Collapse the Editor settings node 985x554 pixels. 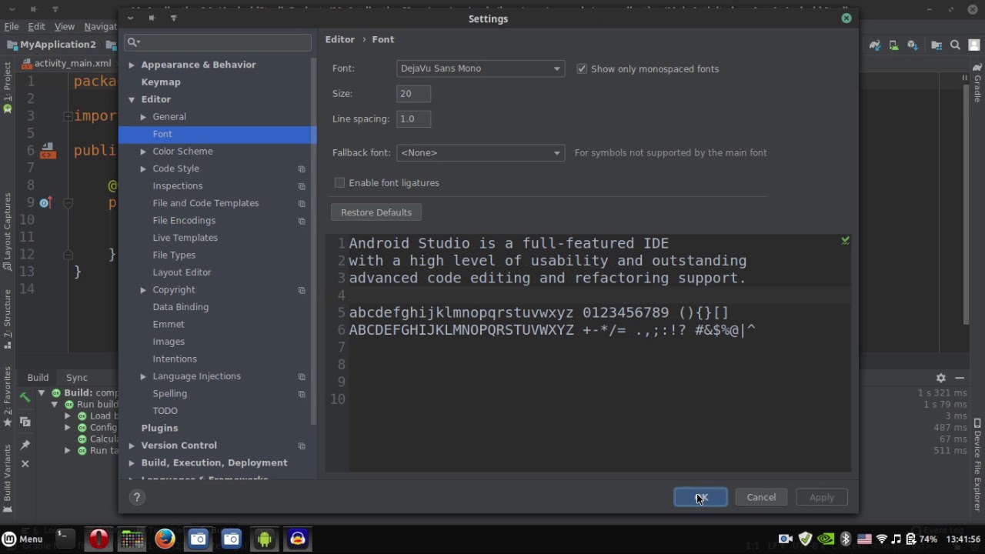tap(132, 99)
